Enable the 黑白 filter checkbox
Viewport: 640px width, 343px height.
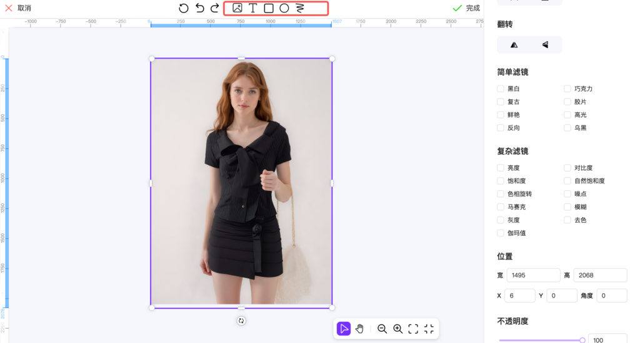point(501,89)
